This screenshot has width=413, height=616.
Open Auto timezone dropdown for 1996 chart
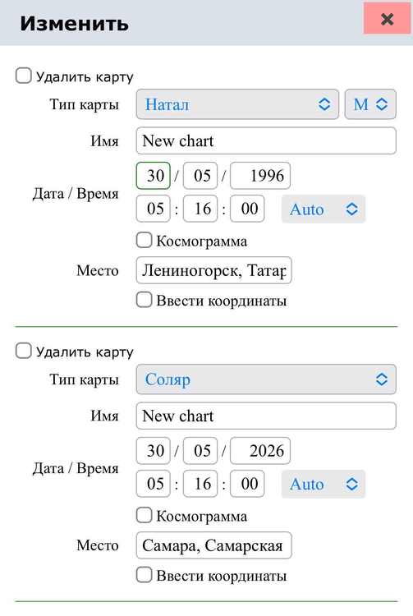(324, 209)
